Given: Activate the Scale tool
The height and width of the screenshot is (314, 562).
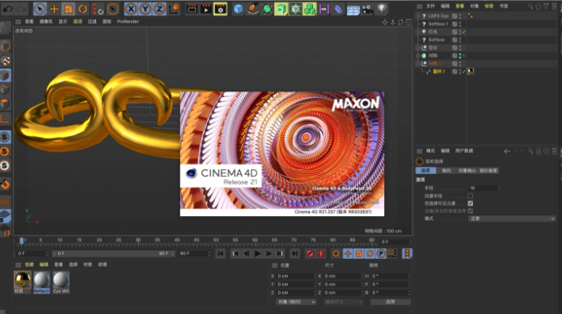Looking at the screenshot, I should [x=68, y=9].
